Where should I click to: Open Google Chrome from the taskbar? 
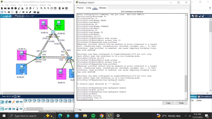click(102, 116)
